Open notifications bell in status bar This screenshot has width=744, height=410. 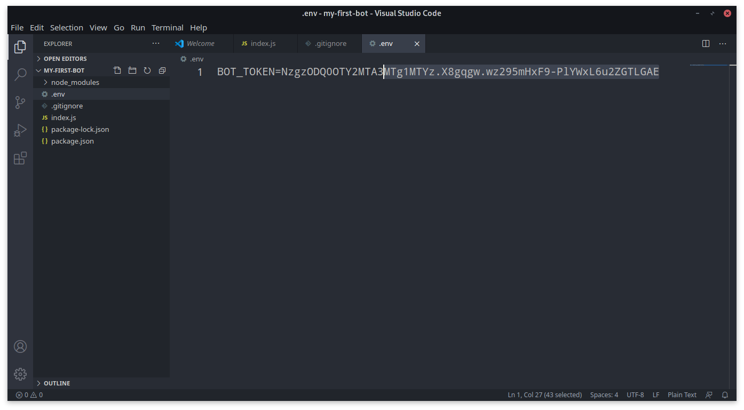pyautogui.click(x=725, y=395)
